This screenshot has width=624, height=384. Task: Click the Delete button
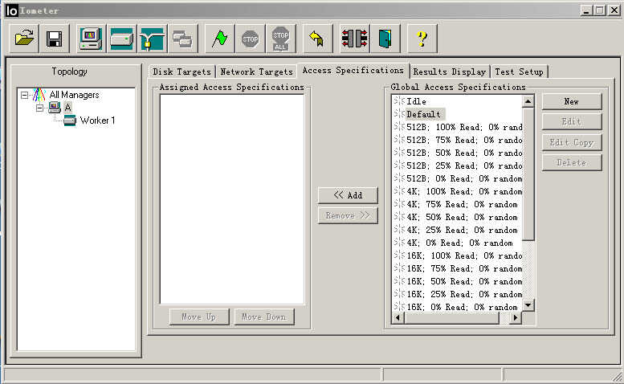coord(572,163)
